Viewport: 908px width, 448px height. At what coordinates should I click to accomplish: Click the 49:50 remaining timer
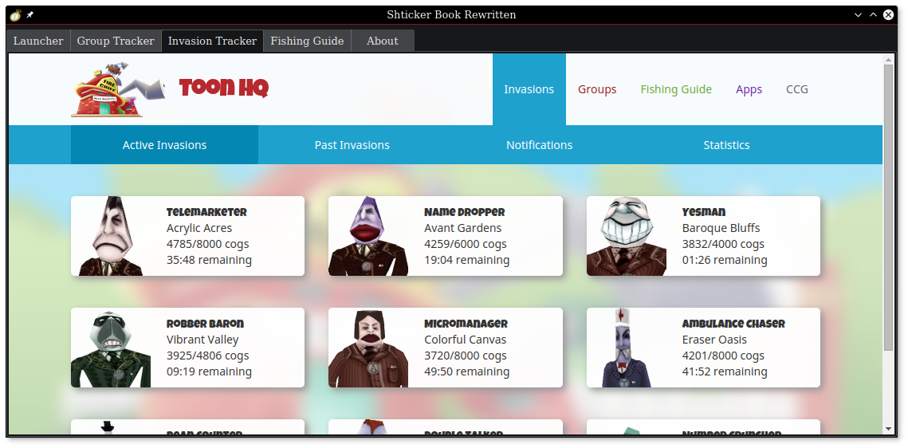tap(466, 372)
